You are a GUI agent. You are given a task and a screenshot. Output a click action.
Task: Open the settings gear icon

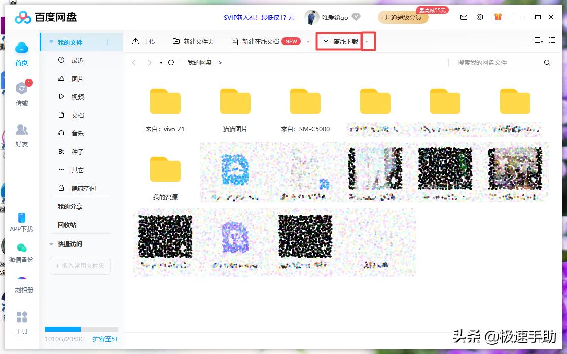pyautogui.click(x=480, y=17)
